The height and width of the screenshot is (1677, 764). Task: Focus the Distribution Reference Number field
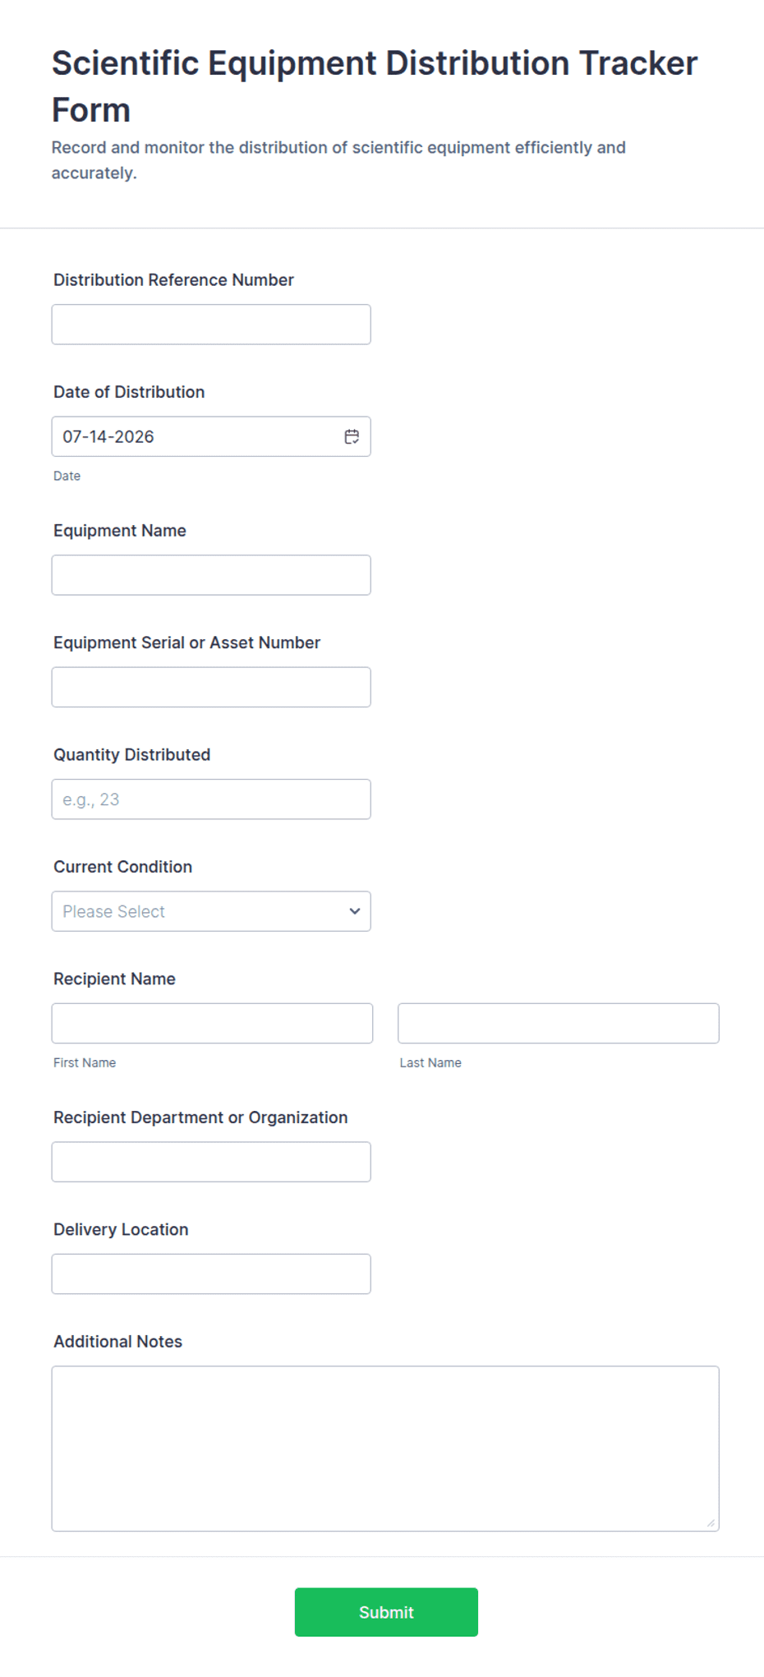[x=211, y=325]
